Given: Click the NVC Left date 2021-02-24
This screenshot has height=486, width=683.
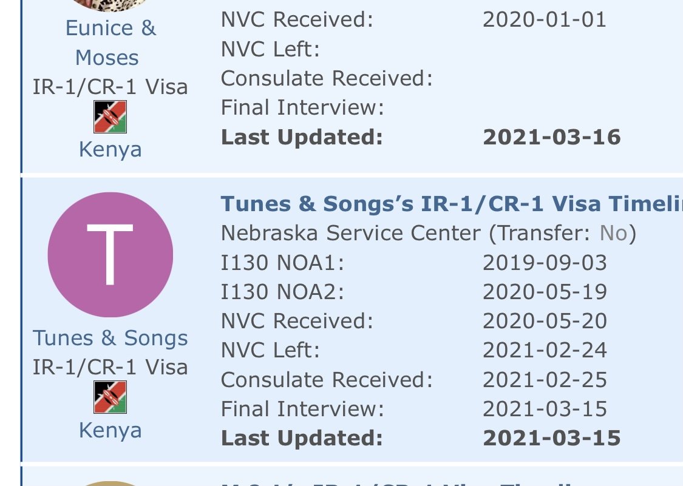Looking at the screenshot, I should [x=545, y=350].
